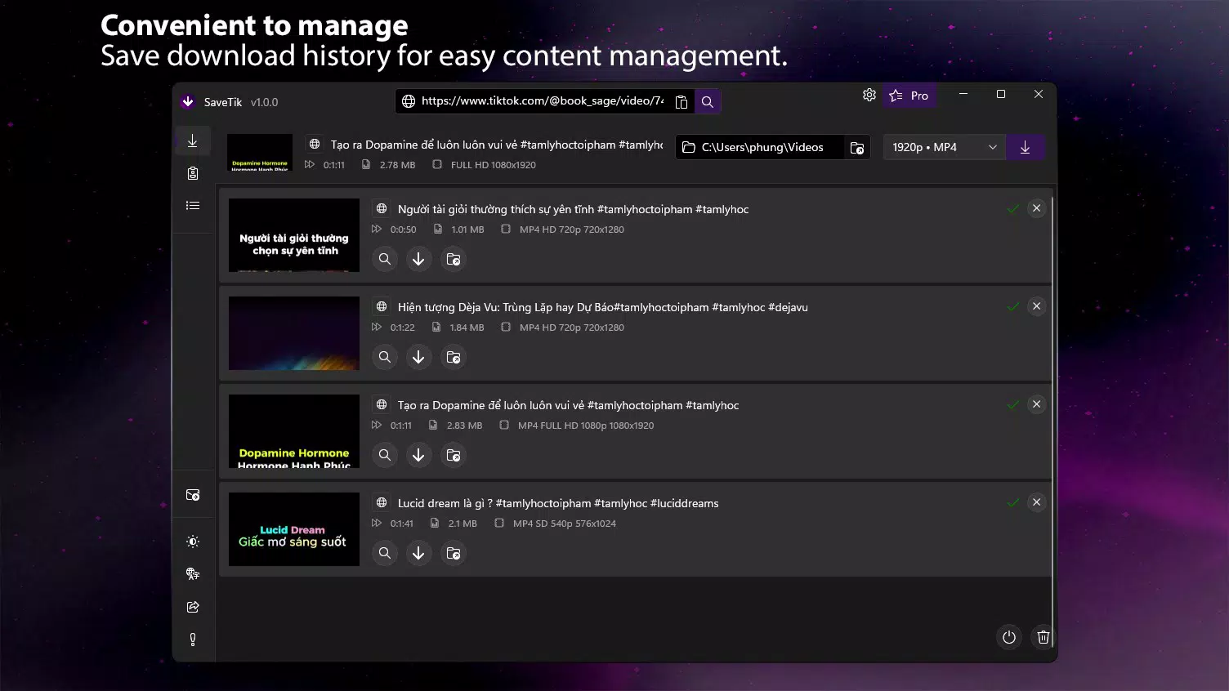Re-download the Dopamine video from history

coord(418,455)
